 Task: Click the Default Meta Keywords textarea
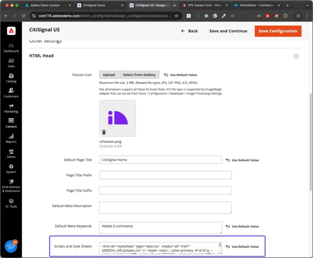(x=160, y=228)
